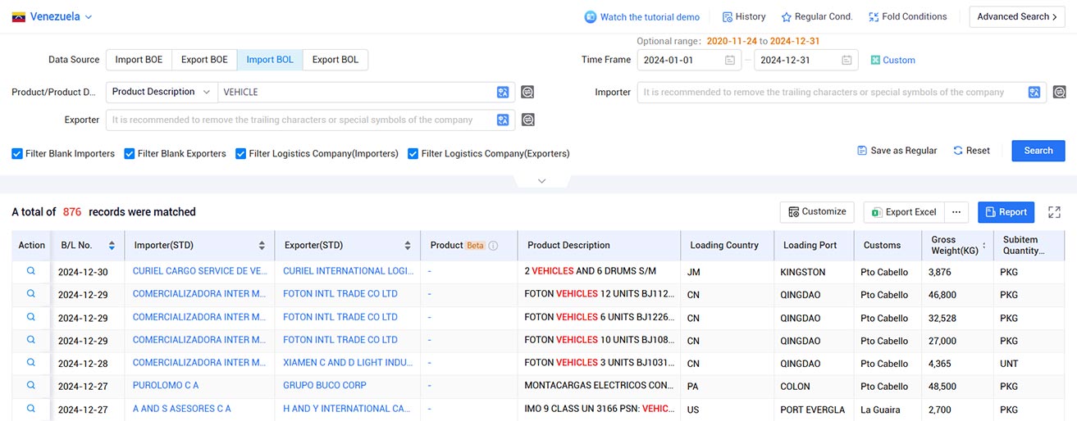1077x421 pixels.
Task: Open Regular Cond. saved conditions
Action: (x=817, y=16)
